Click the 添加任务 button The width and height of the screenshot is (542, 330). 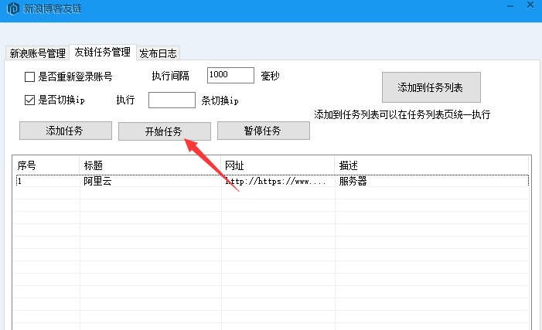(x=65, y=131)
